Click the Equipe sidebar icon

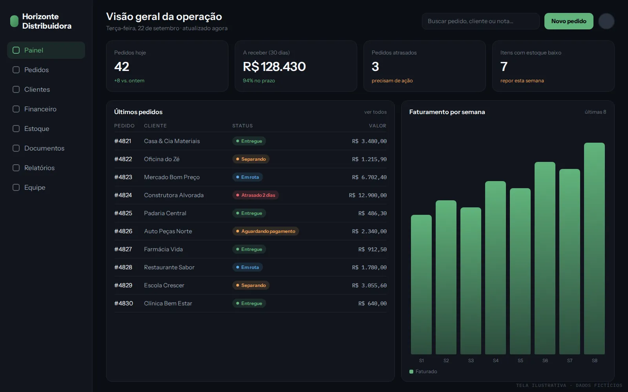coord(16,187)
